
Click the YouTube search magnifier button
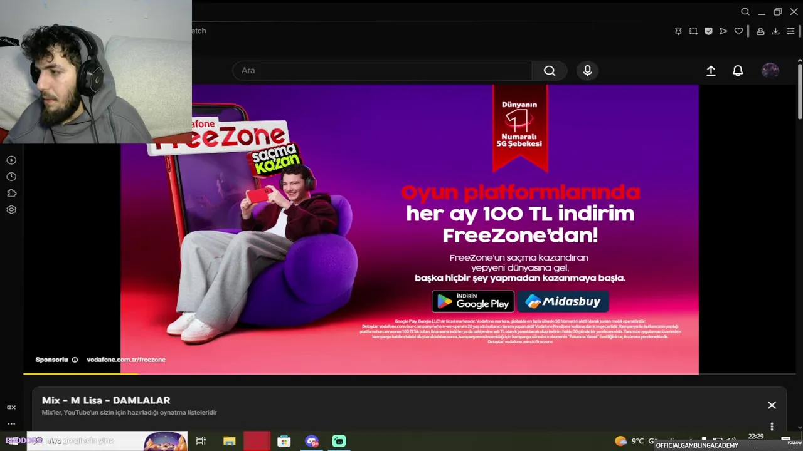pos(550,71)
